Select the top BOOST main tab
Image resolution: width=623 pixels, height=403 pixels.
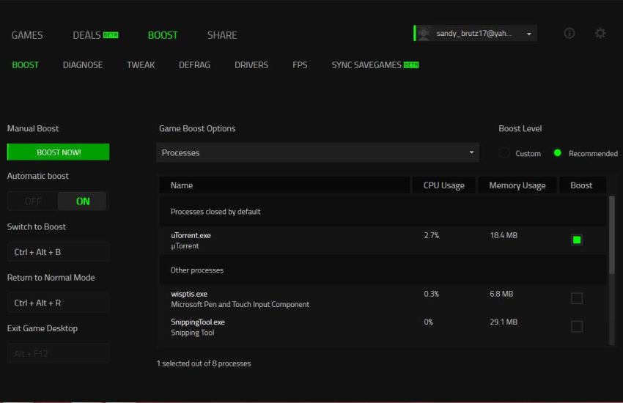click(x=163, y=35)
